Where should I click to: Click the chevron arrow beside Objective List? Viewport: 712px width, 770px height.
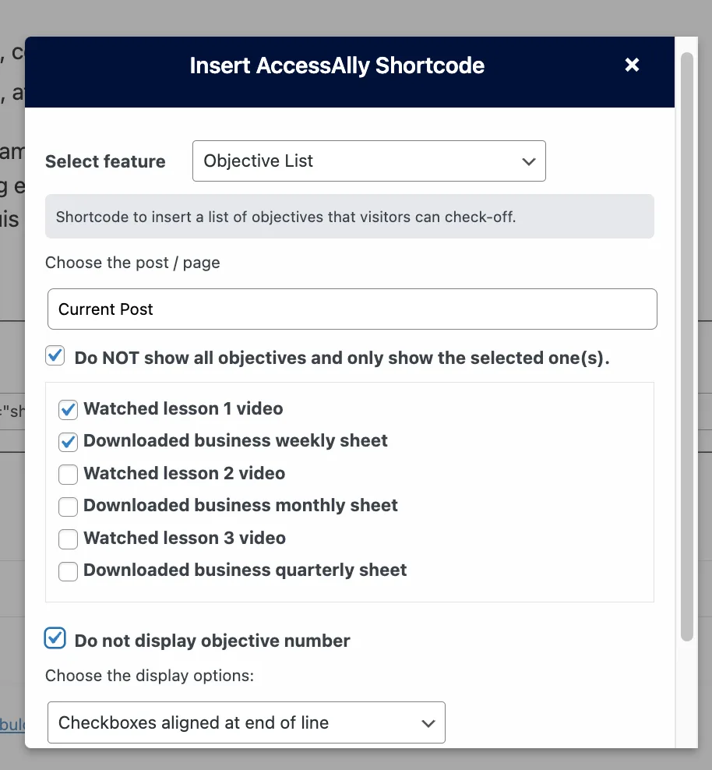coord(529,162)
